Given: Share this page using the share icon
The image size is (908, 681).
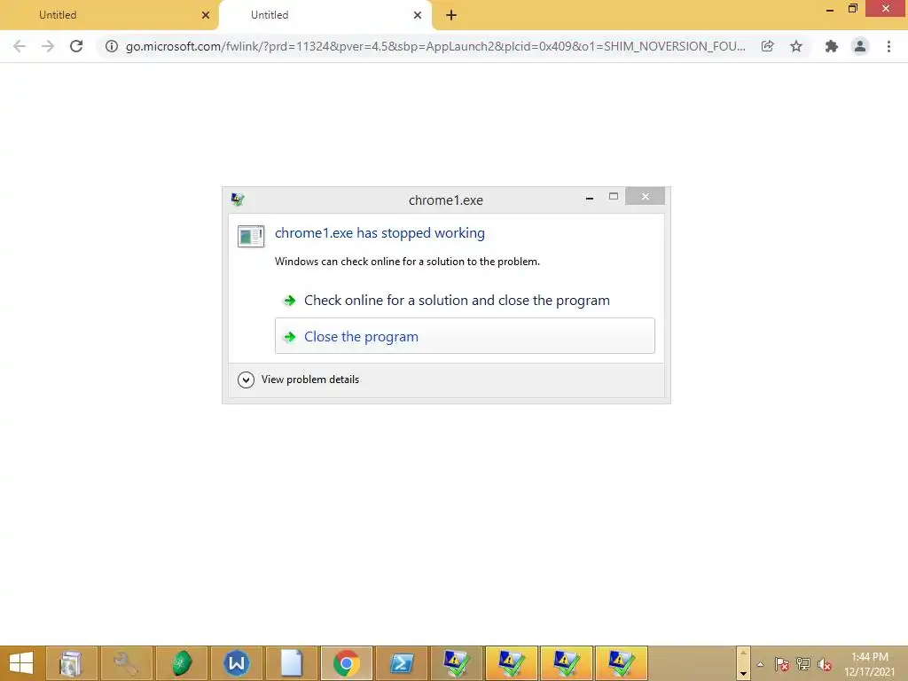Looking at the screenshot, I should point(767,46).
